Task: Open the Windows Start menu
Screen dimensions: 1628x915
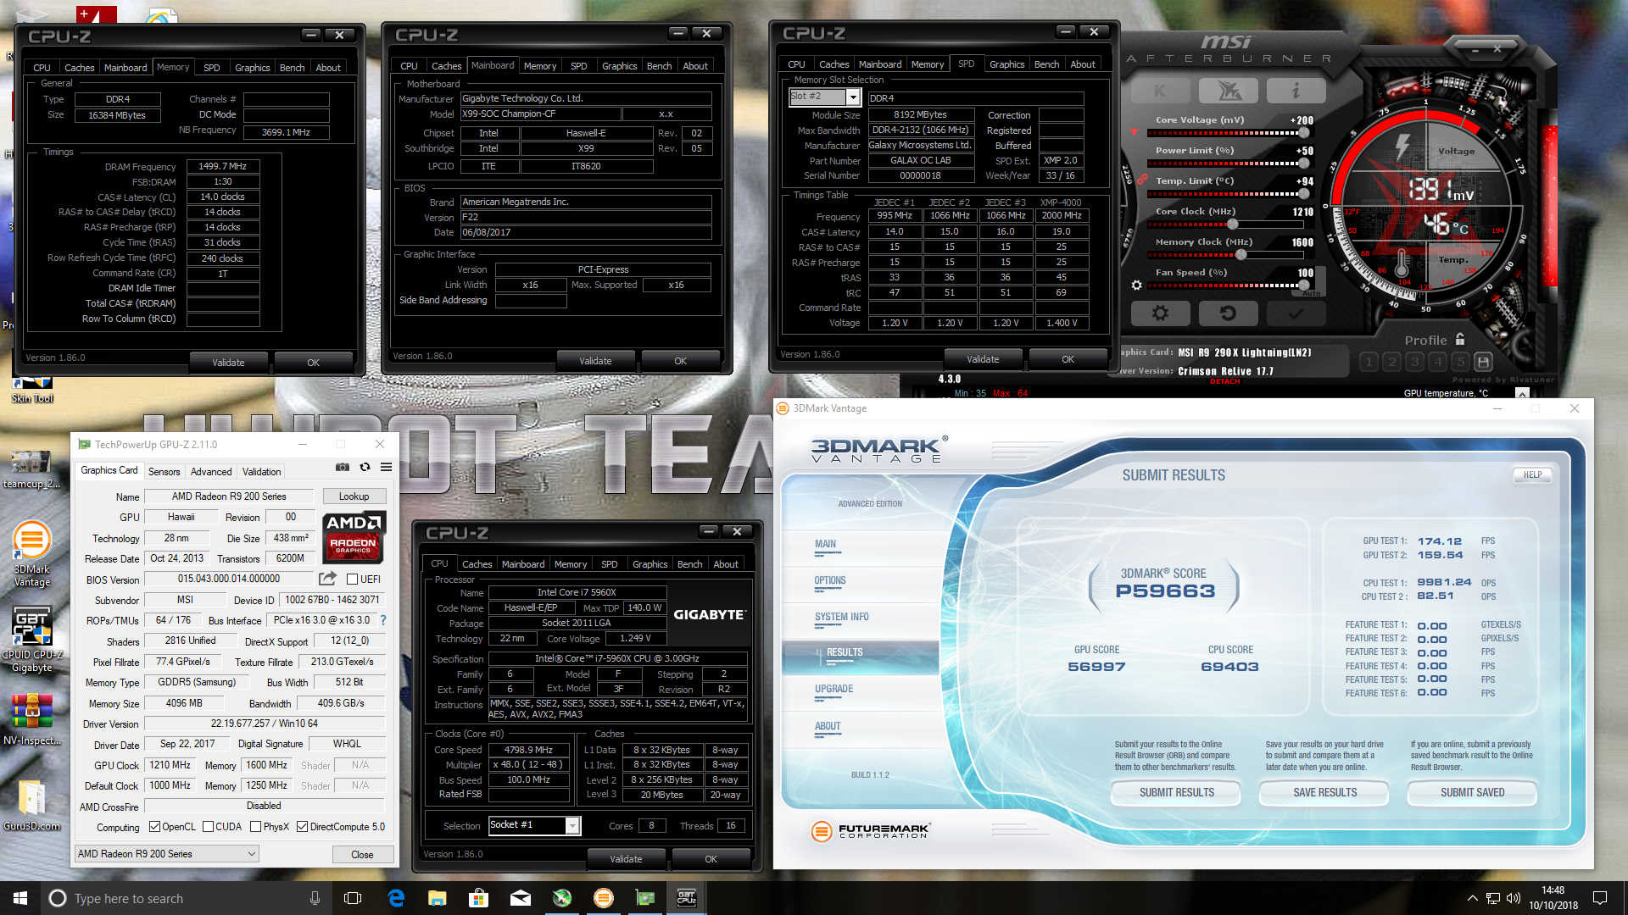Action: click(x=20, y=898)
